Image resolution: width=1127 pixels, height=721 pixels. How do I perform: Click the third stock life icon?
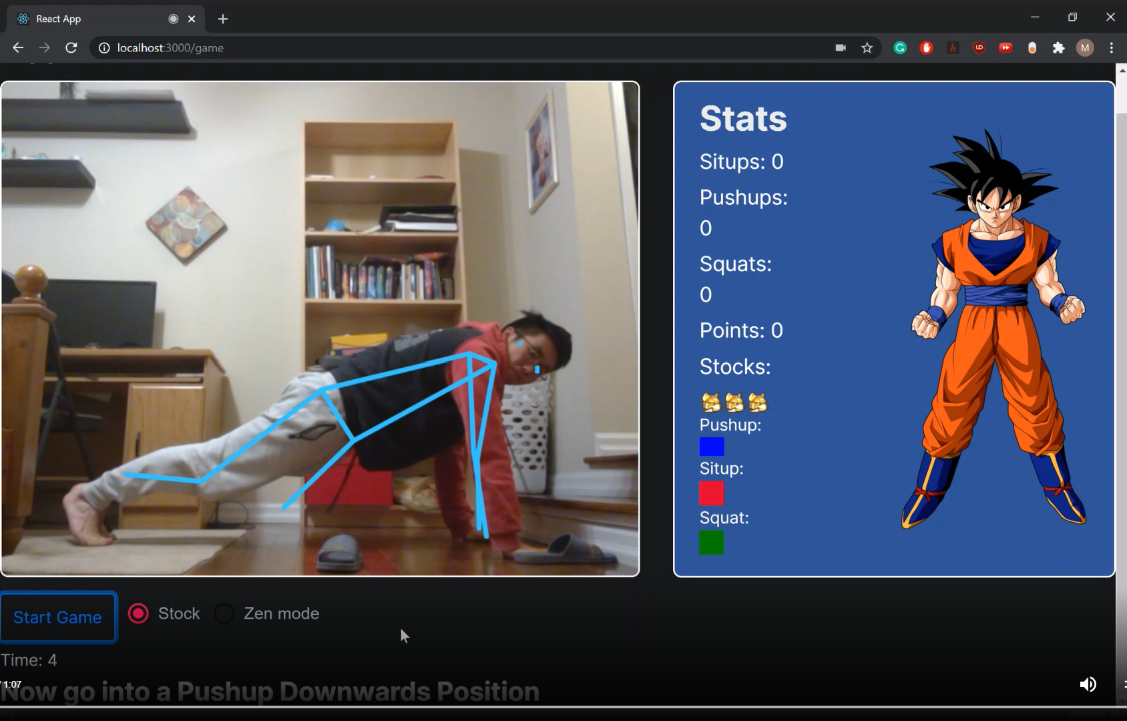tap(757, 402)
